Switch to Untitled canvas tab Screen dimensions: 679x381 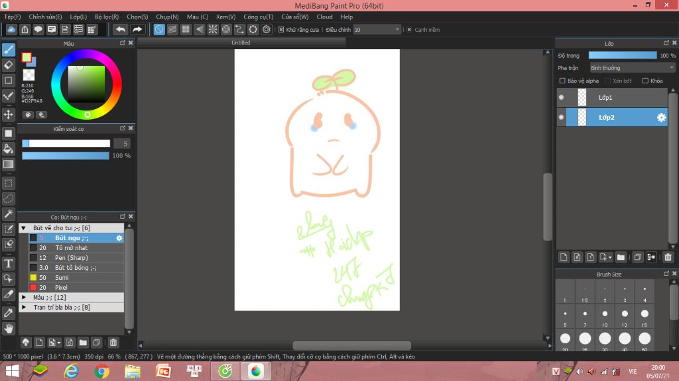[241, 43]
